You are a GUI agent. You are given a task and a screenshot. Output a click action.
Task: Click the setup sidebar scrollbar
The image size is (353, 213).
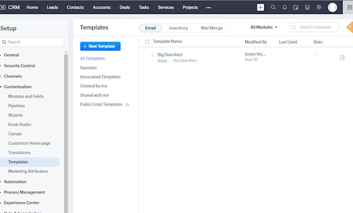click(66, 133)
